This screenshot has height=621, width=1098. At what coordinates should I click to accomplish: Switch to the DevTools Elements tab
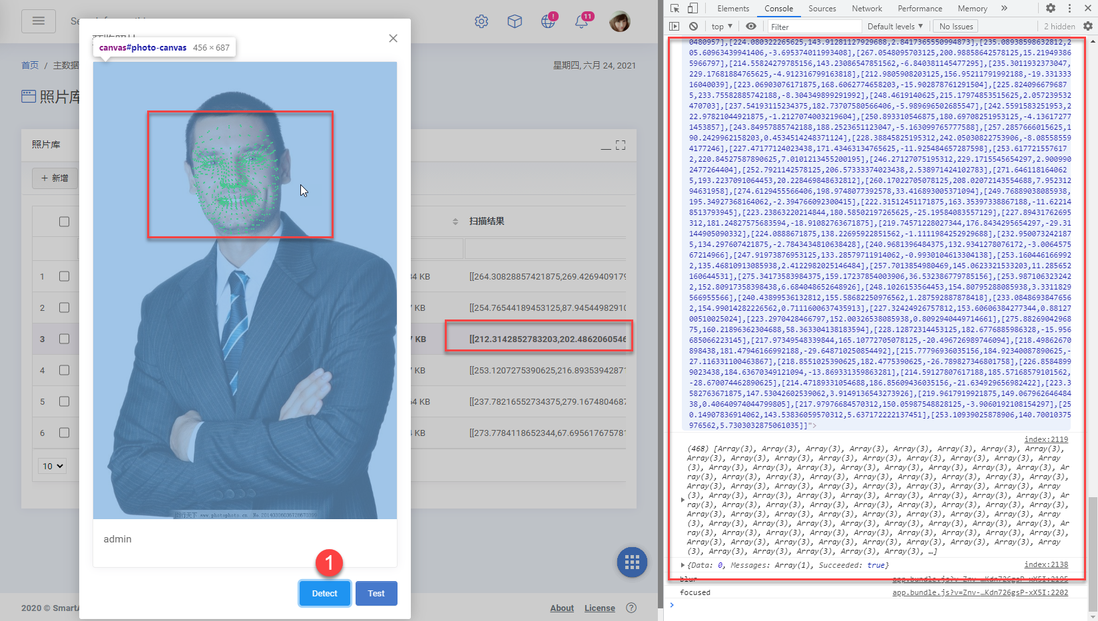click(733, 9)
